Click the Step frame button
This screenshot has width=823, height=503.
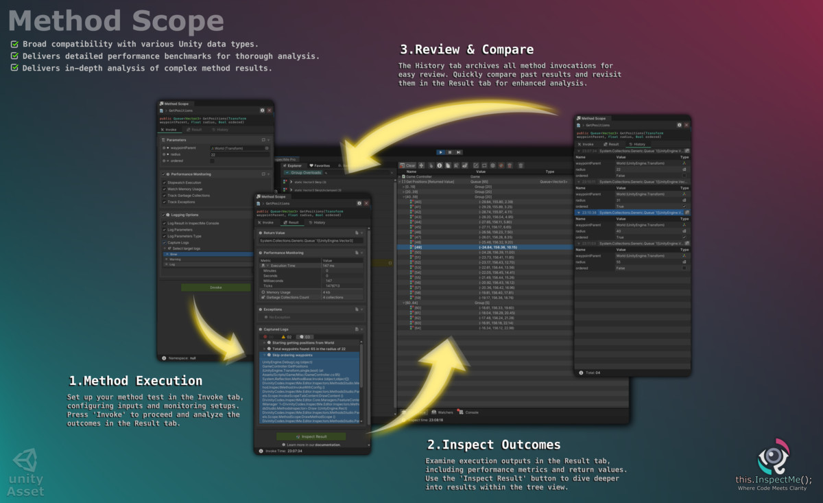(x=457, y=152)
